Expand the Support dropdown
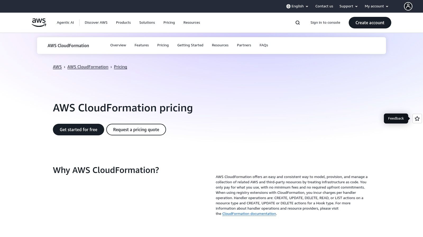Image resolution: width=423 pixels, height=237 pixels. coord(348,6)
